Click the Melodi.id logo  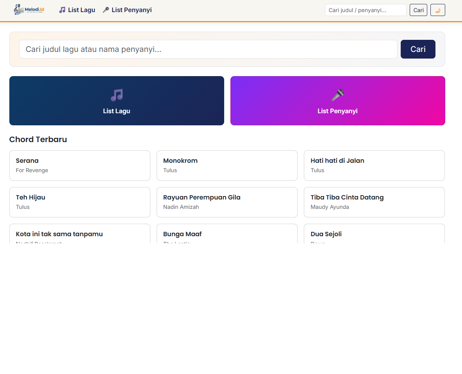click(29, 10)
